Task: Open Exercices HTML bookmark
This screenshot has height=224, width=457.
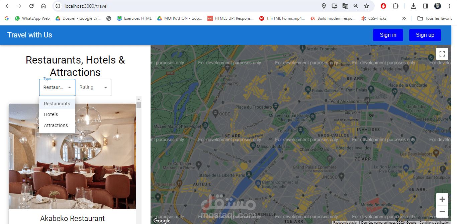Action: 134,18
